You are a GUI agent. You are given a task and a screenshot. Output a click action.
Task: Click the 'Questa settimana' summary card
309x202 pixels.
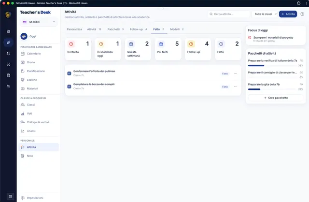(x=138, y=49)
